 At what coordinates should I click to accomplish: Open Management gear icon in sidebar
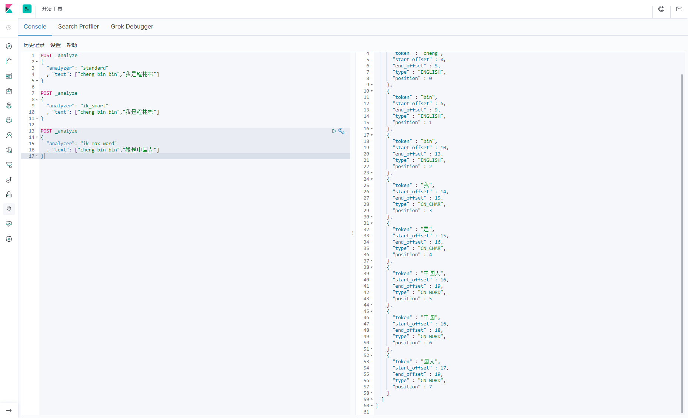pos(9,239)
